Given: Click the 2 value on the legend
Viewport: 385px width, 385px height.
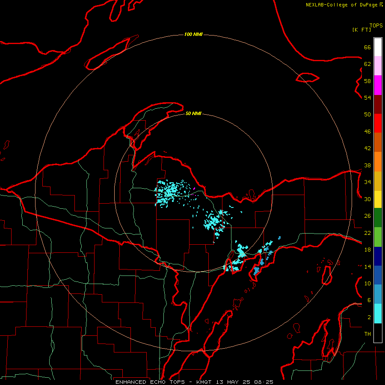Looking at the screenshot, I should pos(369,317).
